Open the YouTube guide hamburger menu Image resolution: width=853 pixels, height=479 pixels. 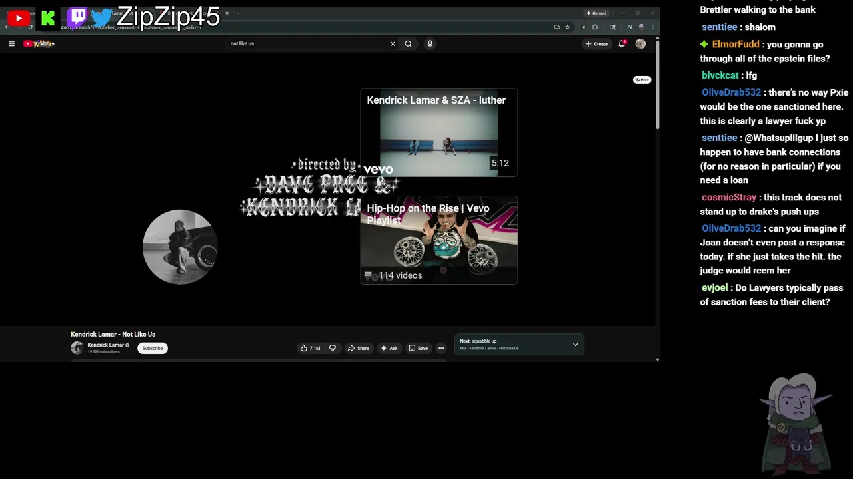pos(11,43)
